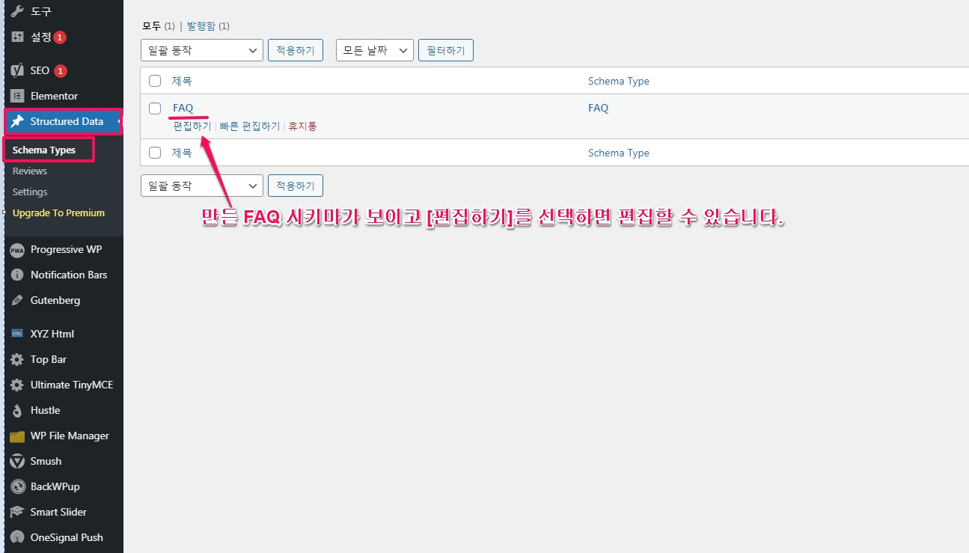Click the Schema Type column header at top
This screenshot has height=553, width=969.
tap(619, 81)
